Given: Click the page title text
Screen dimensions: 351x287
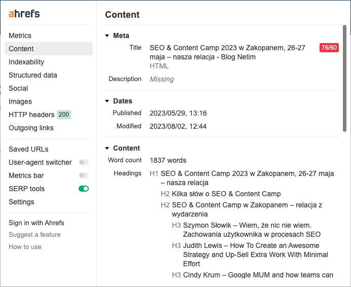Looking at the screenshot, I should click(x=227, y=52).
